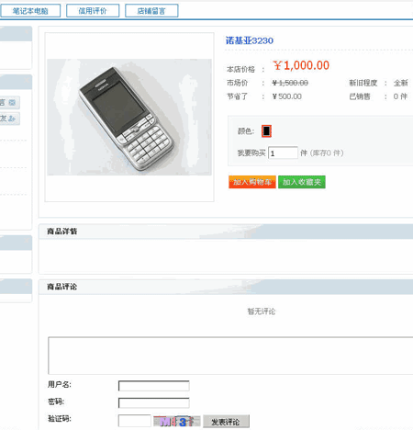Screen dimensions: 413x430
Task: Click the 发表评论 button
Action: point(226,422)
